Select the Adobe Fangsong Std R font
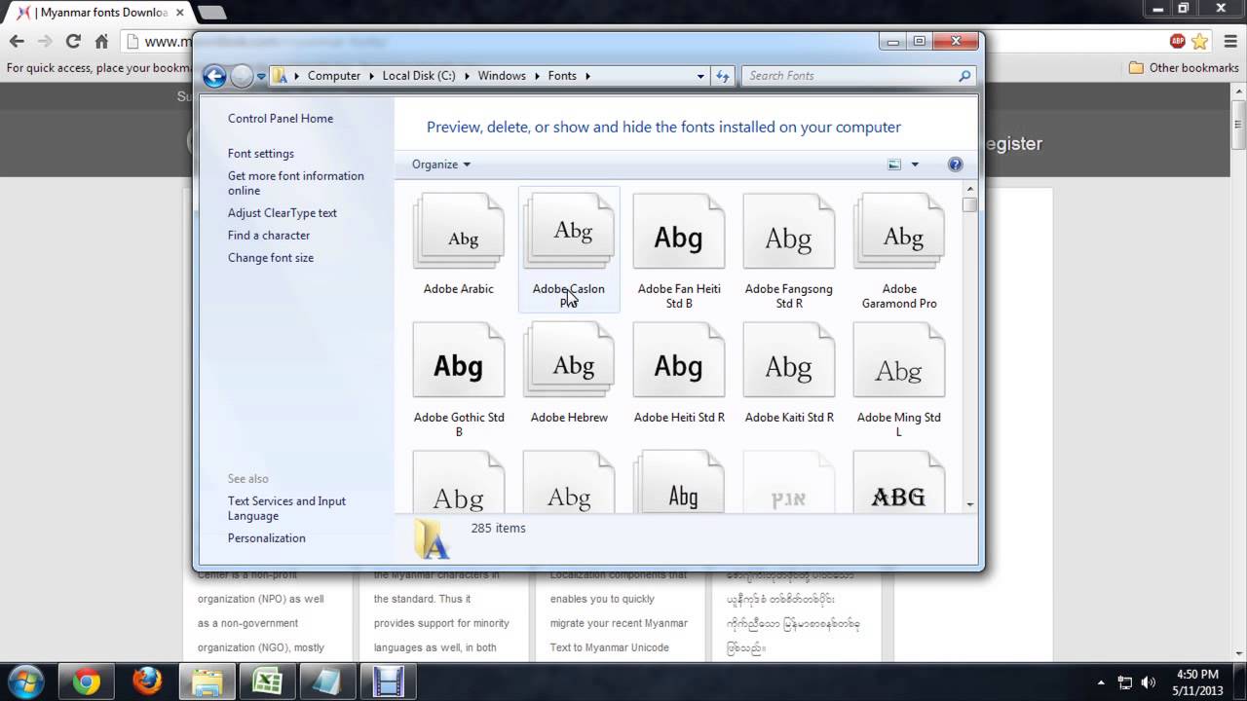Image resolution: width=1247 pixels, height=701 pixels. click(x=789, y=232)
